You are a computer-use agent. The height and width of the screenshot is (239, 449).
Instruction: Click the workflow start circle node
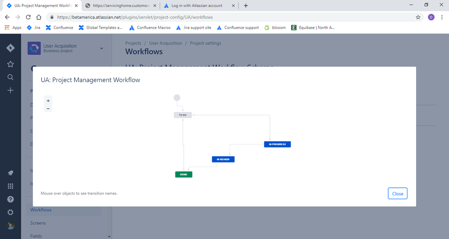coord(177,98)
